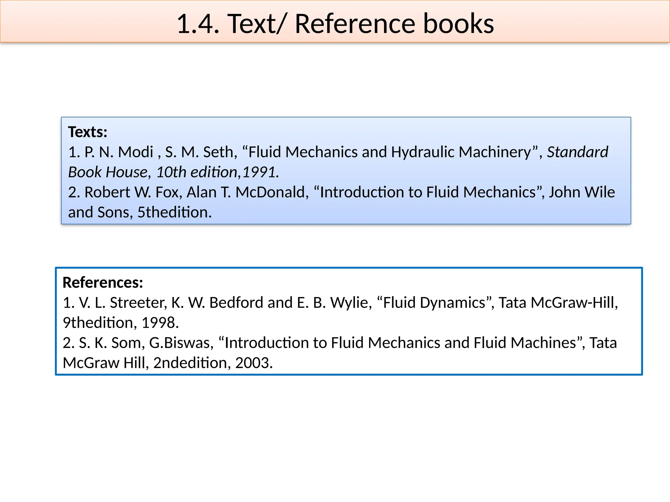The width and height of the screenshot is (670, 502).
Task: Click the line starting '1. V. L. Streeter'
Action: pyautogui.click(x=340, y=303)
